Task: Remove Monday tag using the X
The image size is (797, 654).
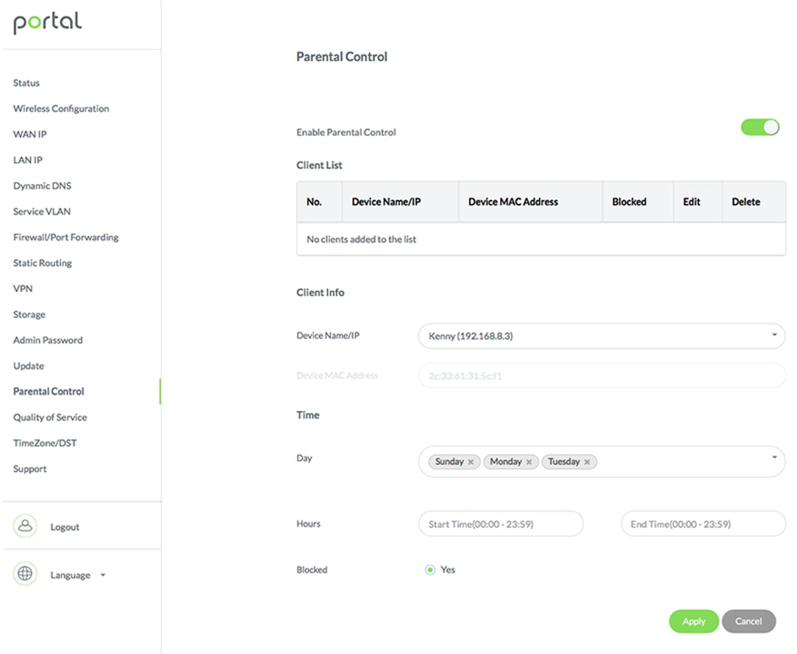Action: (x=529, y=462)
